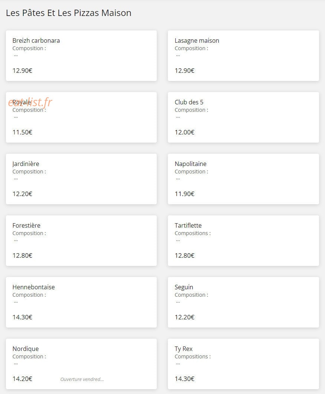
Task: Click Les Pâtes Et Les Pizzas Maison heading
Action: point(69,13)
